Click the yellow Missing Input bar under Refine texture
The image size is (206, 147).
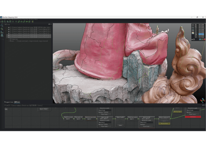click(164, 124)
